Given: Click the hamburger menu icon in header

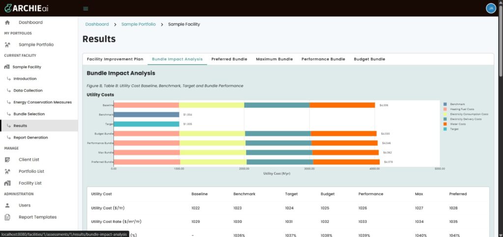Looking at the screenshot, I should pos(85,8).
